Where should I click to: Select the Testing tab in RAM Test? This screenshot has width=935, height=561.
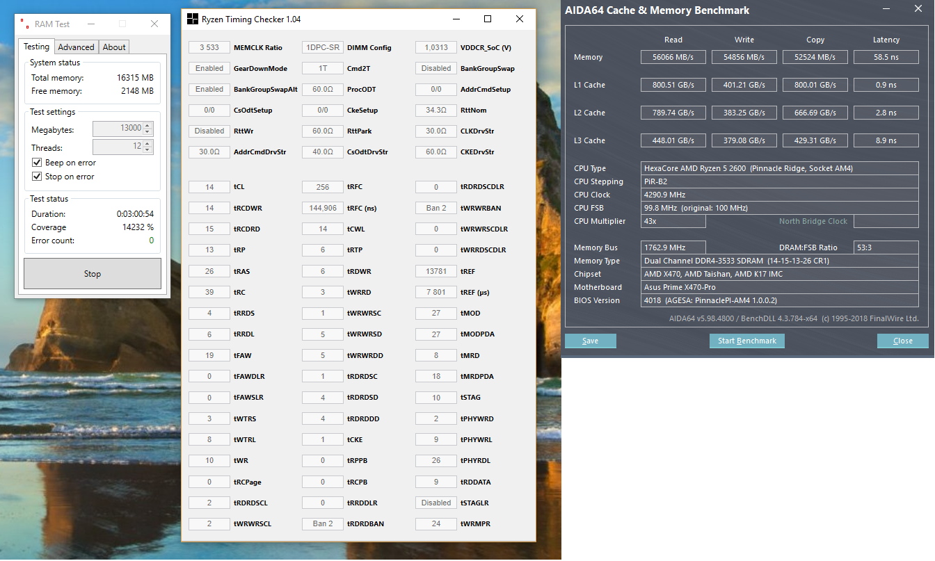coord(36,47)
